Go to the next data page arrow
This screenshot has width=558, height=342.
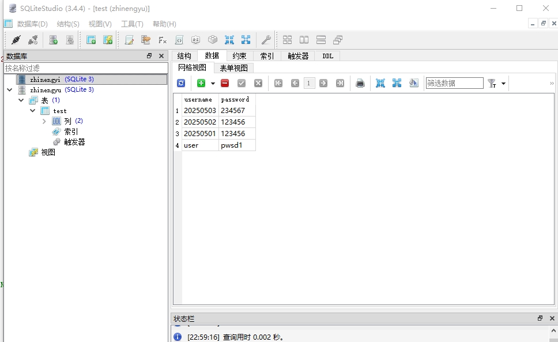tap(323, 83)
